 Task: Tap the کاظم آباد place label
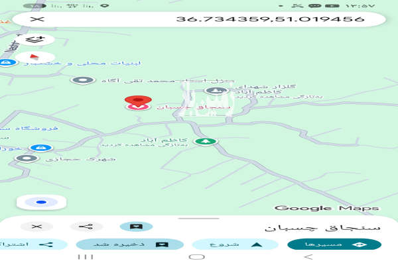point(164,140)
